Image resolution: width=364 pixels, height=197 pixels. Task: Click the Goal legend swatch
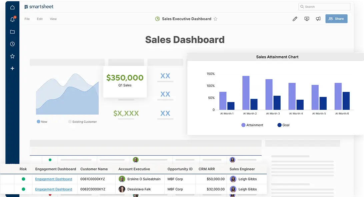click(x=279, y=125)
